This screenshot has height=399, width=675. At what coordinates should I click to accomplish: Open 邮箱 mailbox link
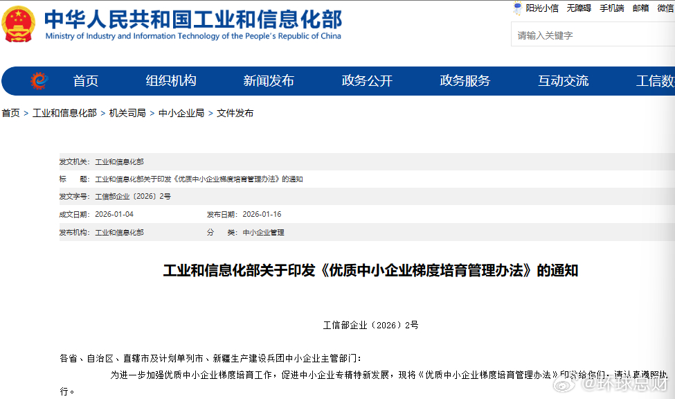point(640,8)
